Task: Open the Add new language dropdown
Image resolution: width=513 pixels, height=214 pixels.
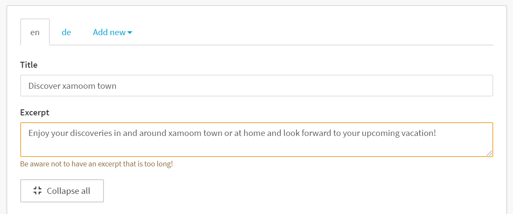Action: [x=113, y=32]
